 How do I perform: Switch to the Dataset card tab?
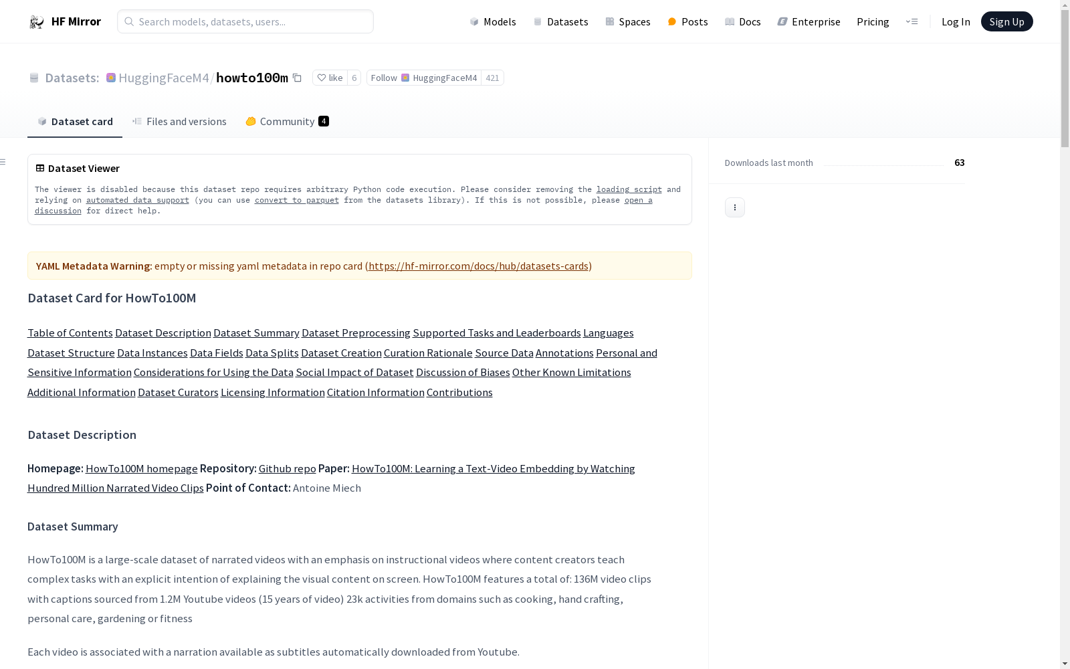[x=75, y=122]
